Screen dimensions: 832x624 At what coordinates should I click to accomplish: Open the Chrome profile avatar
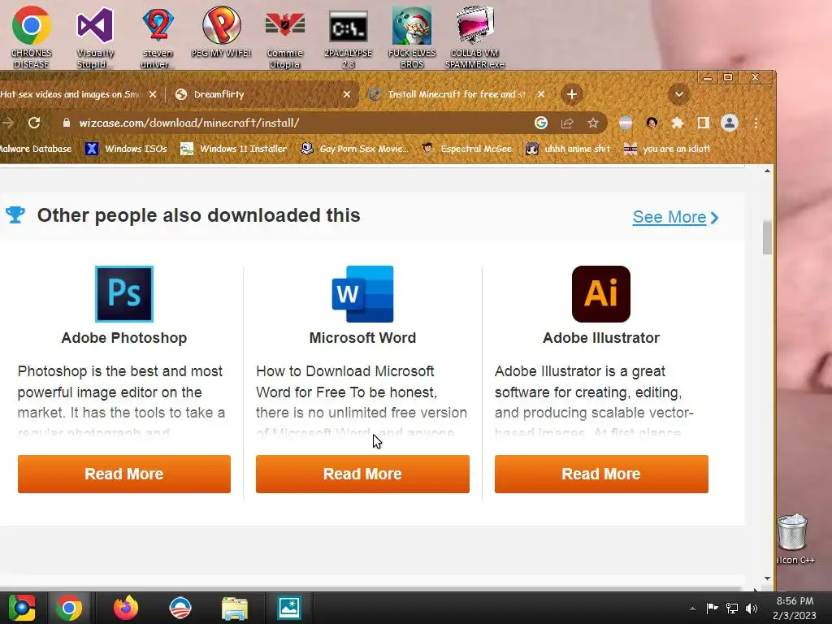coord(730,123)
